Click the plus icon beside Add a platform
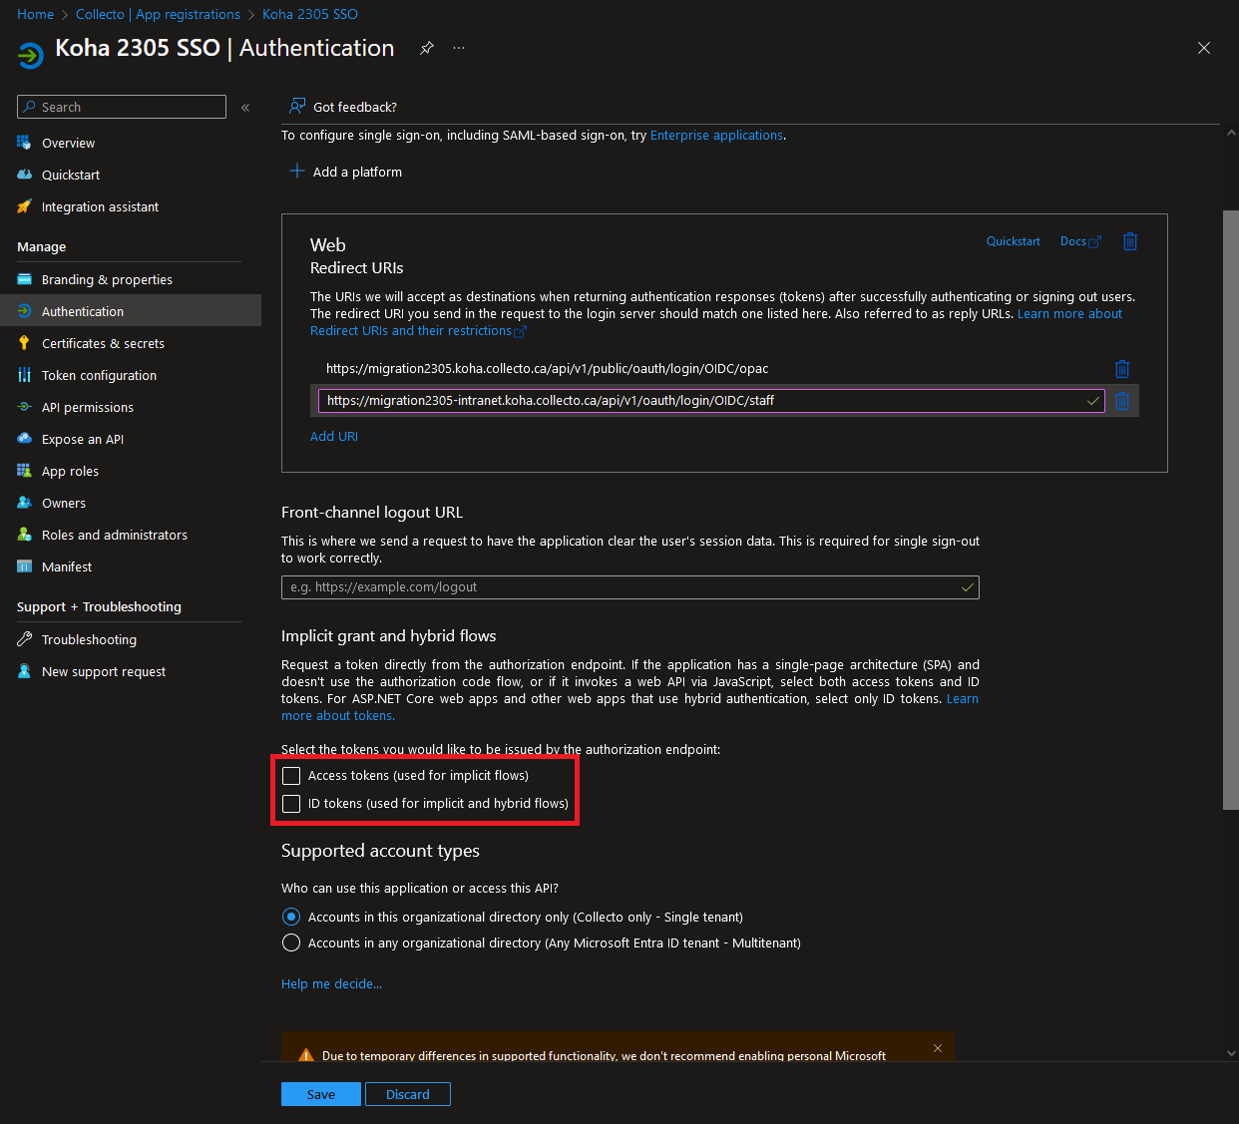Image resolution: width=1239 pixels, height=1124 pixels. (296, 172)
